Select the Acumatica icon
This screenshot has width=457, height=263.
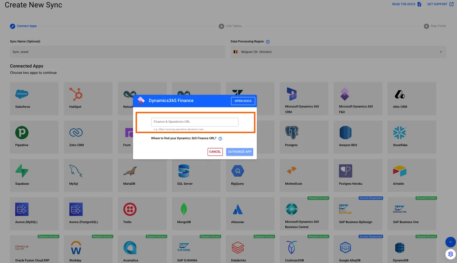coord(130,248)
